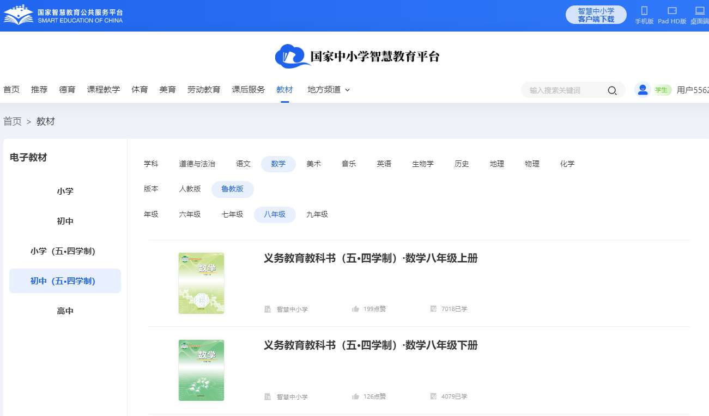Open the Pad HD版 tablet icon
Viewport: 709px width, 416px height.
click(672, 11)
